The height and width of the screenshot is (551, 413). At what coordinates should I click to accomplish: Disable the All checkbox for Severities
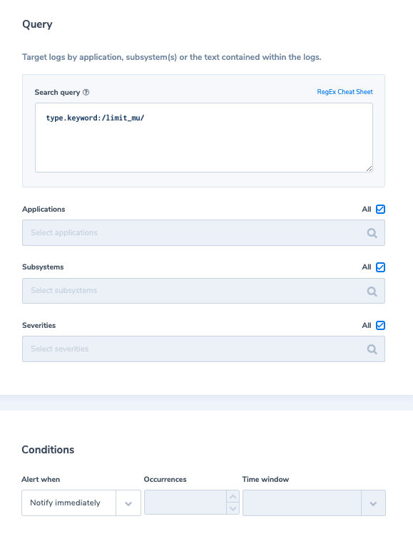[x=380, y=326]
